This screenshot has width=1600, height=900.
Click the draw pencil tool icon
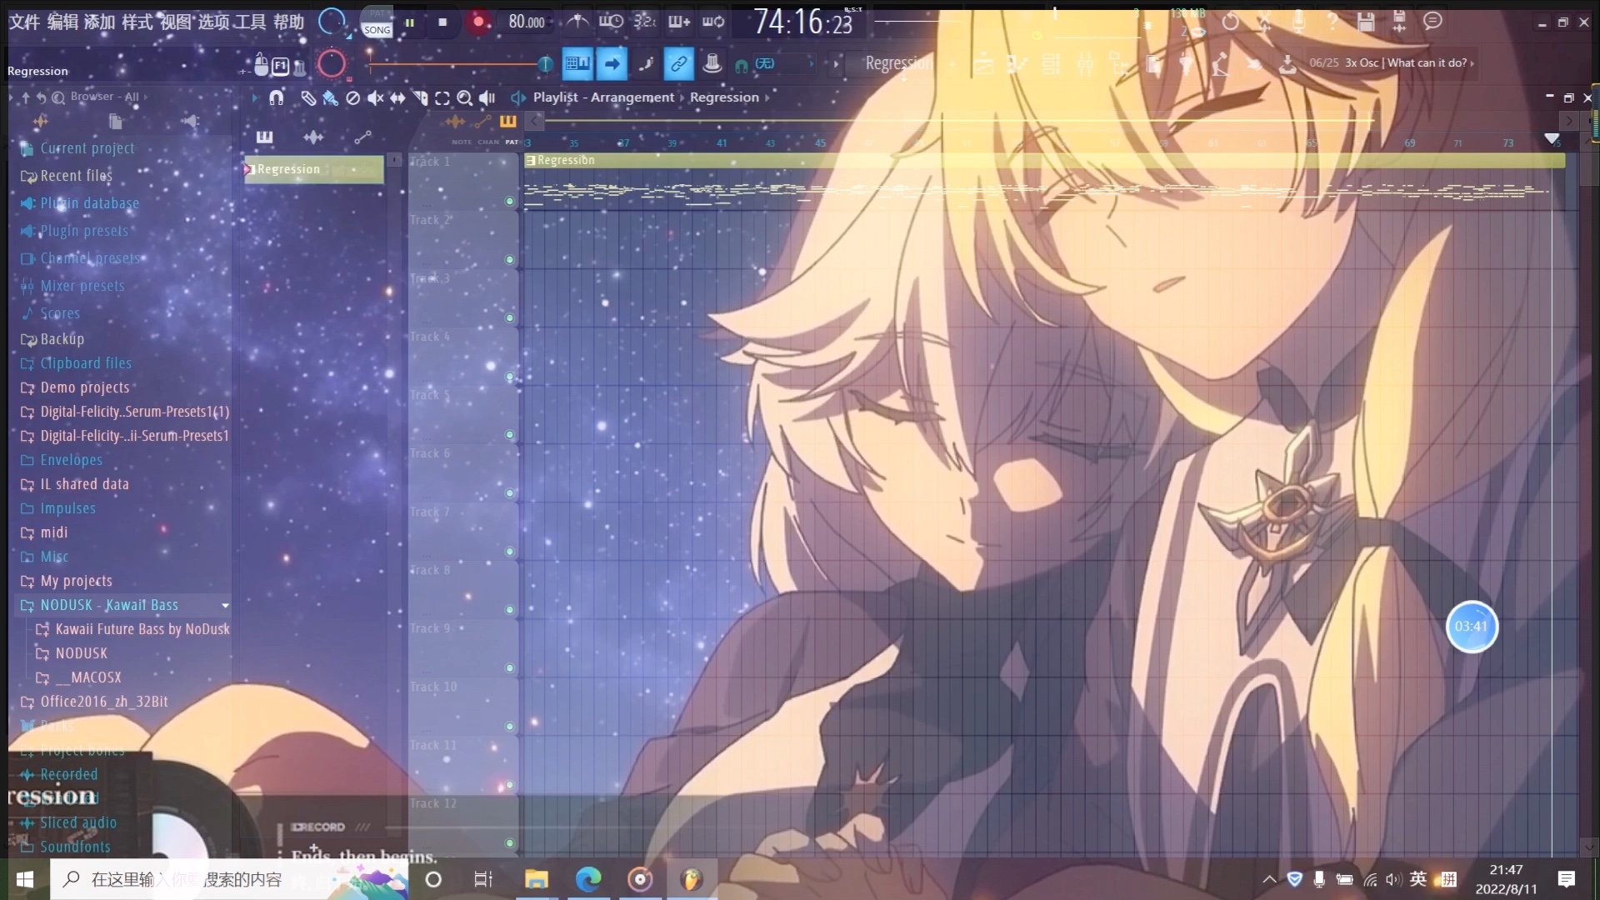tap(309, 97)
